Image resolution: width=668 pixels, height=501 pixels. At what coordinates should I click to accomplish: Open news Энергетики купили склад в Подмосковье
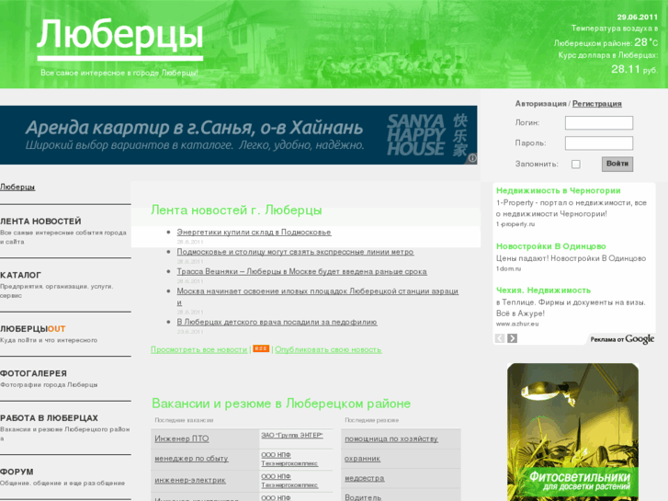coord(254,232)
